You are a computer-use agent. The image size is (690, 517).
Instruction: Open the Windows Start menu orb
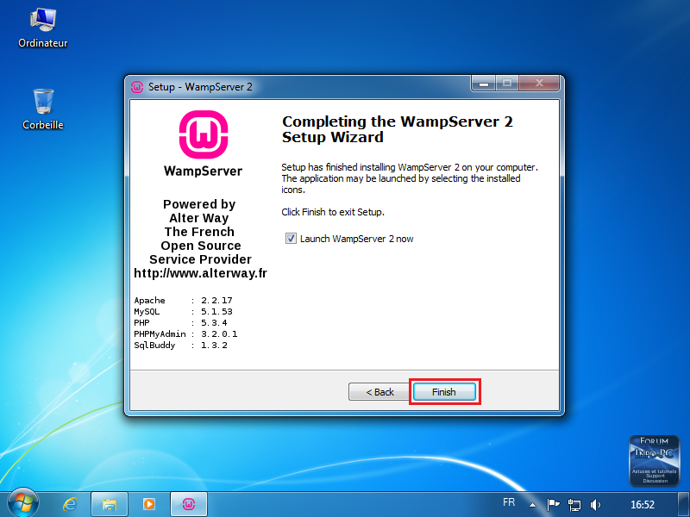pyautogui.click(x=22, y=503)
